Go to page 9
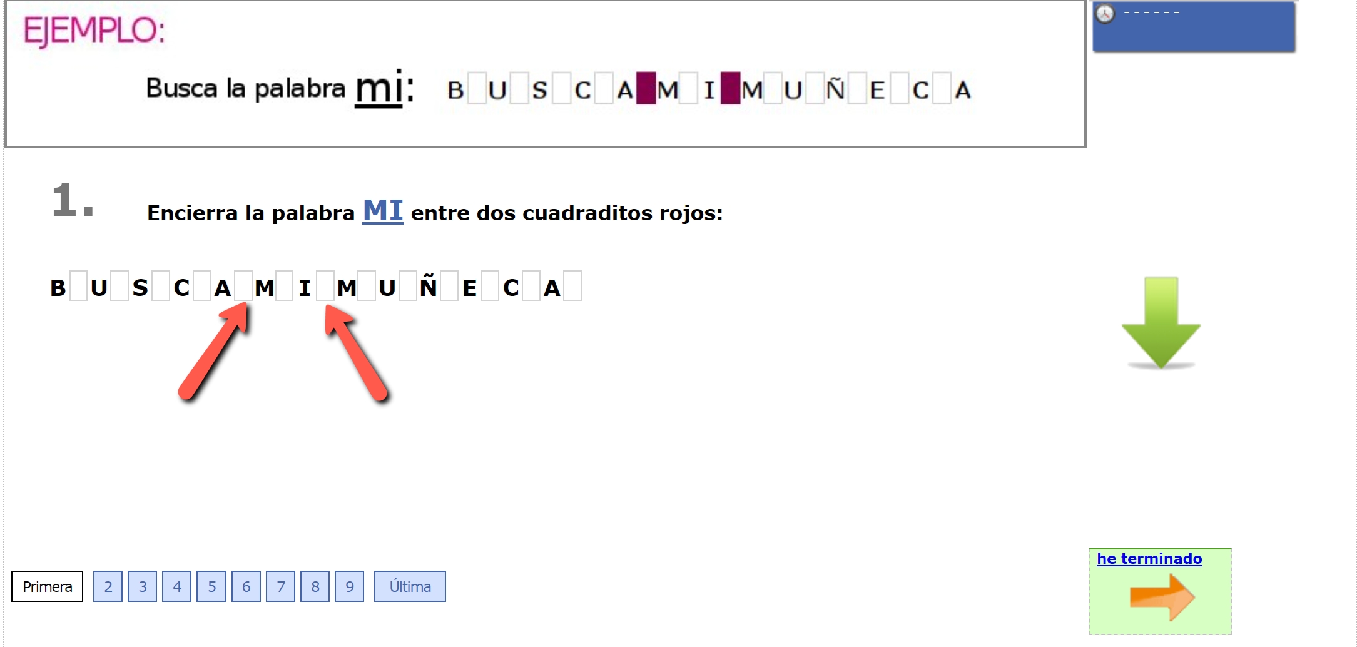This screenshot has height=647, width=1357. click(x=349, y=586)
